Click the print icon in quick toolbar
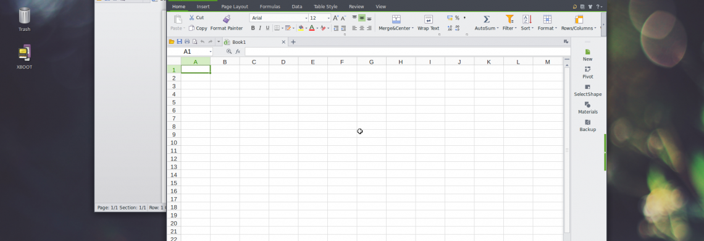Image resolution: width=704 pixels, height=241 pixels. pyautogui.click(x=187, y=42)
